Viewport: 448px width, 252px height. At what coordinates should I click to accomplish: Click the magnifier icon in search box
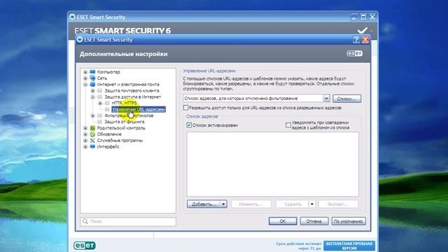point(85,221)
